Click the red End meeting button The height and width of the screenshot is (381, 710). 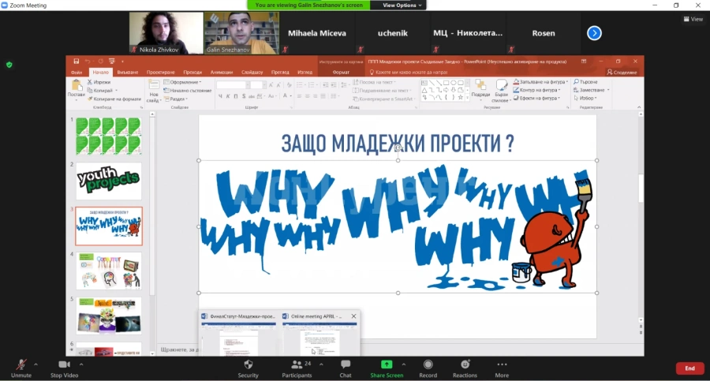coord(689,368)
